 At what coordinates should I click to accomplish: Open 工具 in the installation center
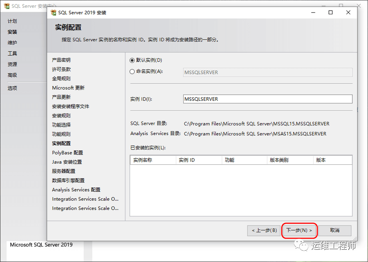coord(12,54)
